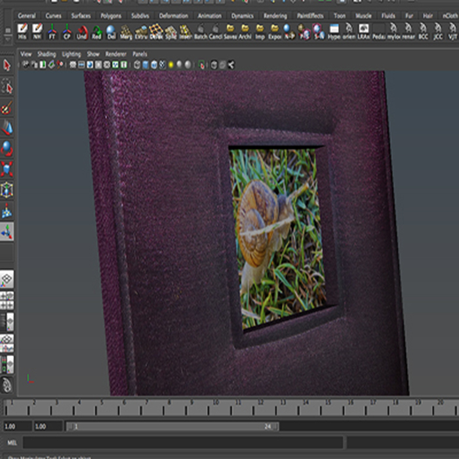The width and height of the screenshot is (459, 459).
Task: Click the range slider bar ending at 24
Action: 172,426
